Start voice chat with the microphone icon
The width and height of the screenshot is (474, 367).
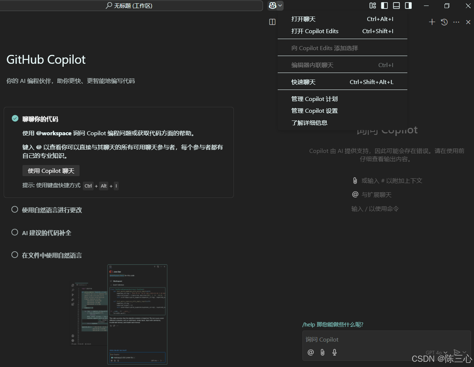(334, 352)
